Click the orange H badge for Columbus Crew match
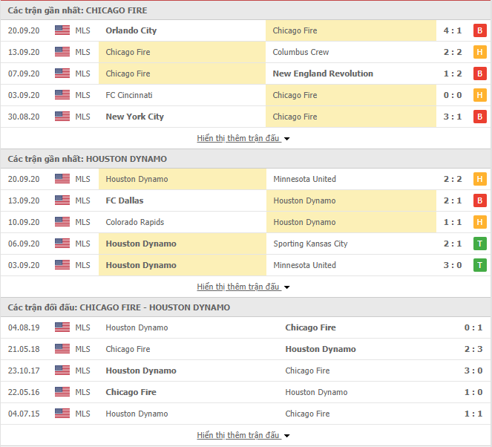492x447 pixels. [480, 52]
